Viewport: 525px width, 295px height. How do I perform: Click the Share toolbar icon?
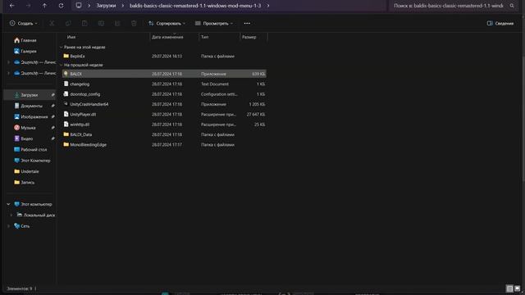pos(117,24)
